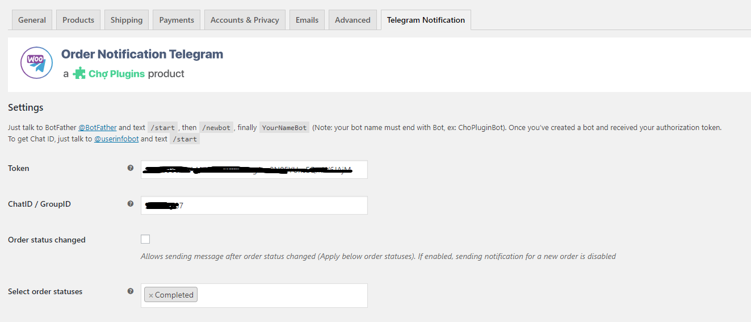Open the @BotFather link
Image resolution: width=751 pixels, height=322 pixels.
[x=98, y=128]
